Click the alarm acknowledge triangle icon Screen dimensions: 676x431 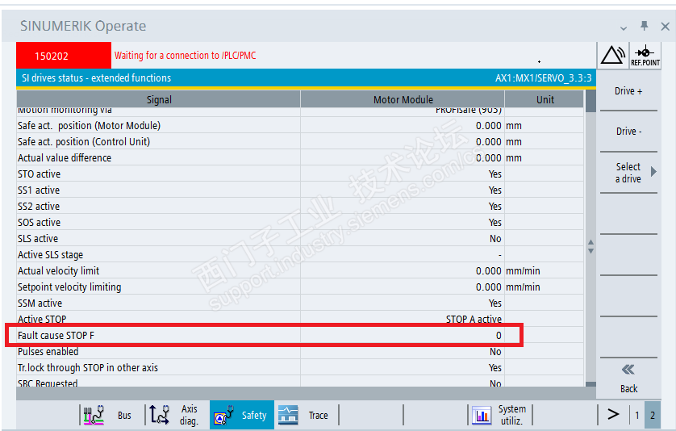pyautogui.click(x=612, y=55)
